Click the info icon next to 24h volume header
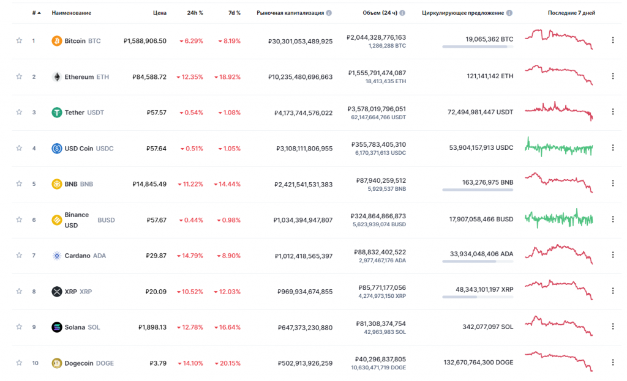This screenshot has width=627, height=381. tap(402, 13)
